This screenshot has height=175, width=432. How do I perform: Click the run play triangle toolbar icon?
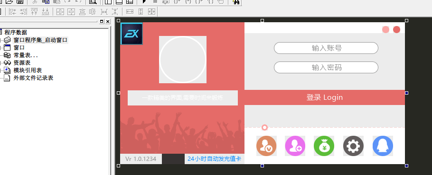click(144, 1)
